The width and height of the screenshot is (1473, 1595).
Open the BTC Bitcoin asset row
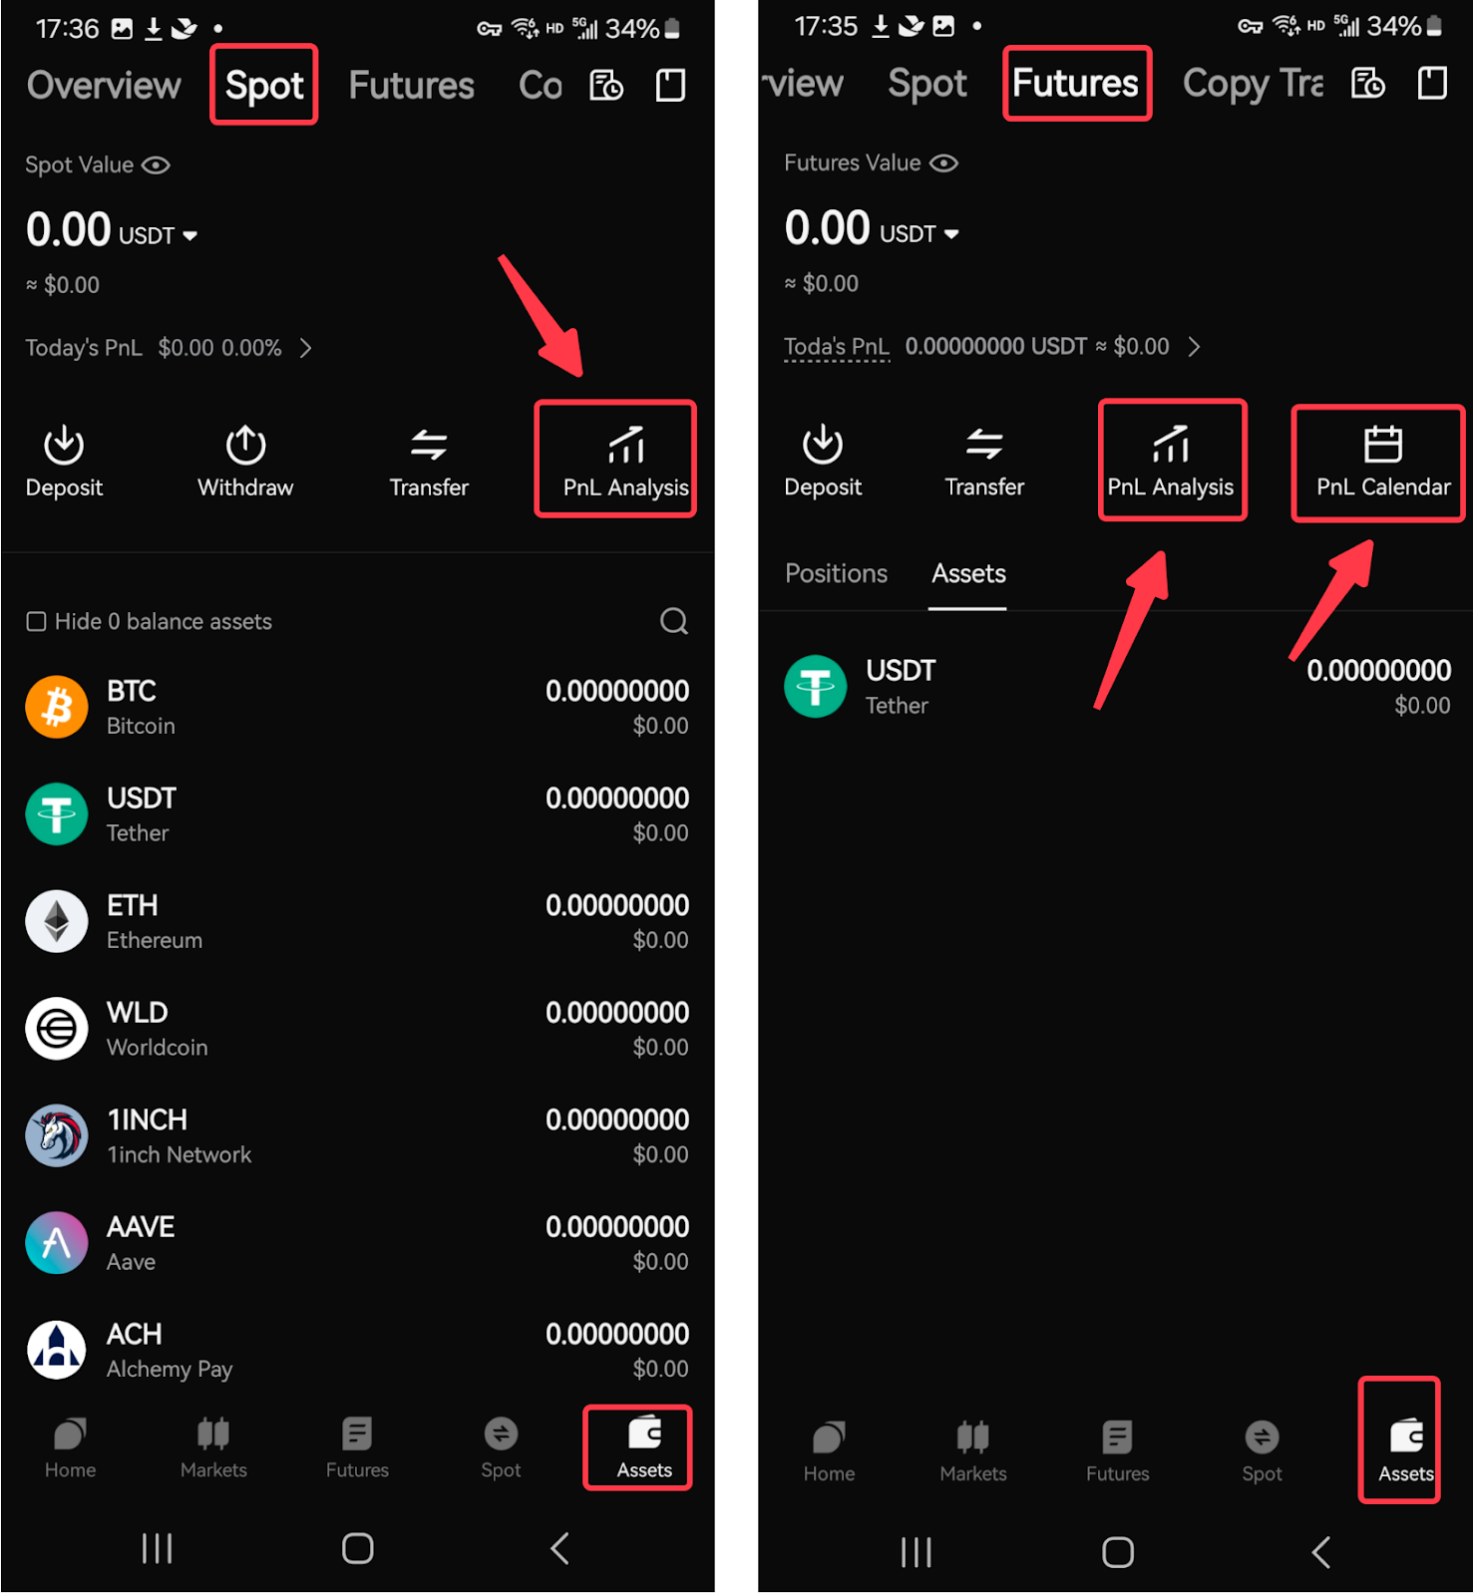pos(357,708)
